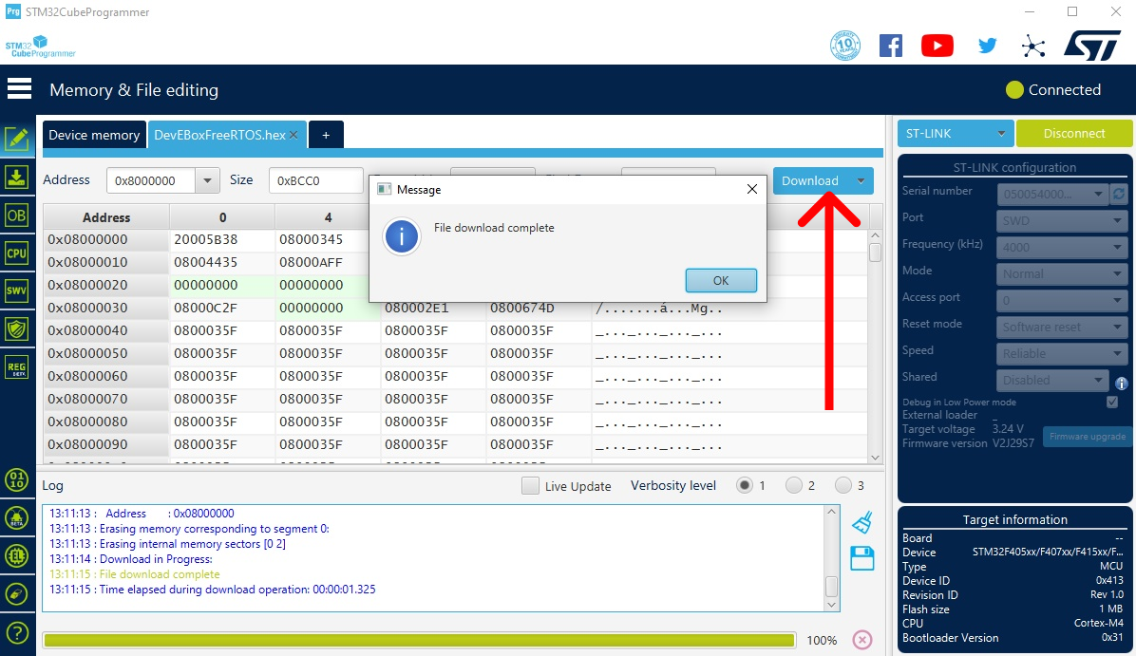Clear the log with broom icon
Viewport: 1136px width, 656px height.
862,522
